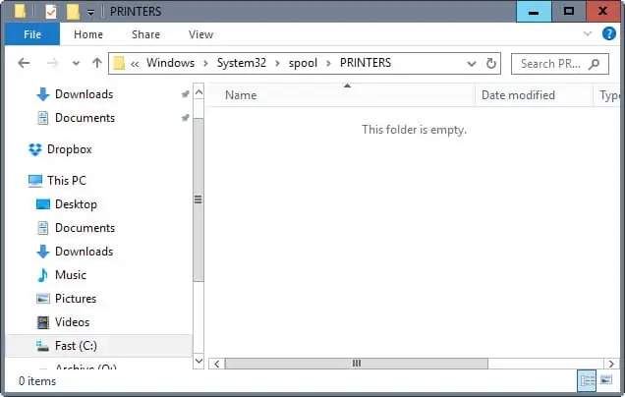
Task: Open the Customize Quick Access Toolbar dropdown
Action: pos(90,13)
